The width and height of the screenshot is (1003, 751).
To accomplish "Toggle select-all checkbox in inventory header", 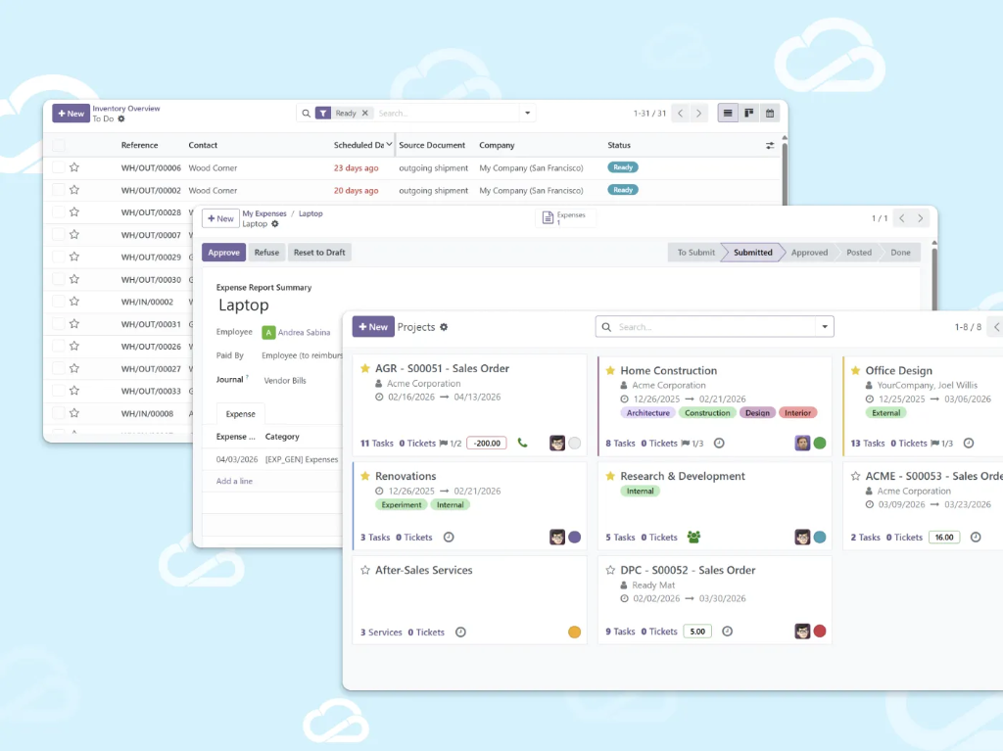I will (x=59, y=145).
